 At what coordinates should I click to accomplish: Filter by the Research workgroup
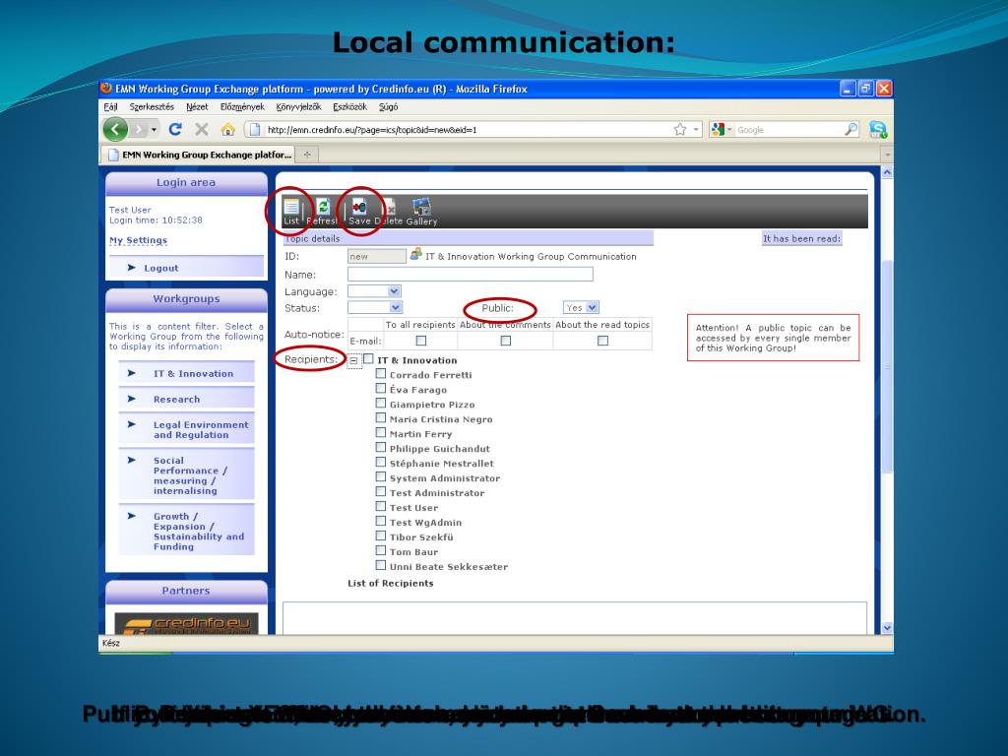click(x=186, y=400)
